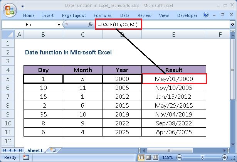Select cell with Nov/04/2019

pyautogui.click(x=174, y=114)
